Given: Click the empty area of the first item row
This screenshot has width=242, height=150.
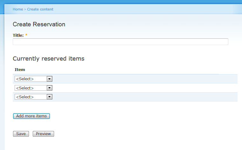Looking at the screenshot, I should point(143,79).
